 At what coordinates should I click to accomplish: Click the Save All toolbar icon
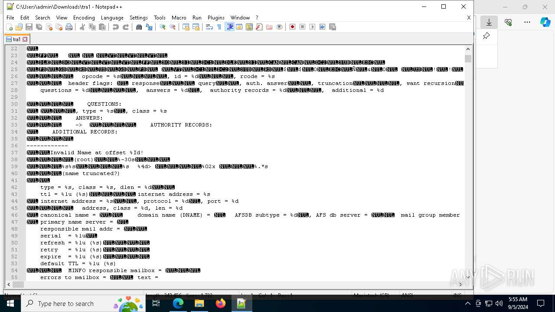tap(39, 27)
